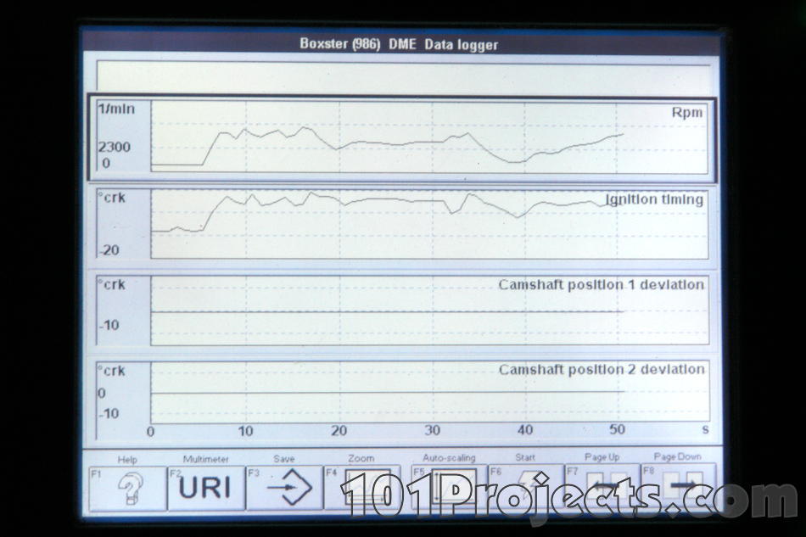This screenshot has height=537, width=806.
Task: Click the "-20" ignition timing axis value
Action: (109, 250)
